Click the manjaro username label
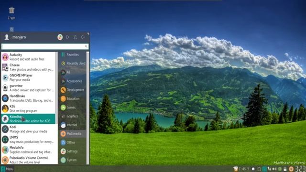306x172 pixels. (19, 37)
